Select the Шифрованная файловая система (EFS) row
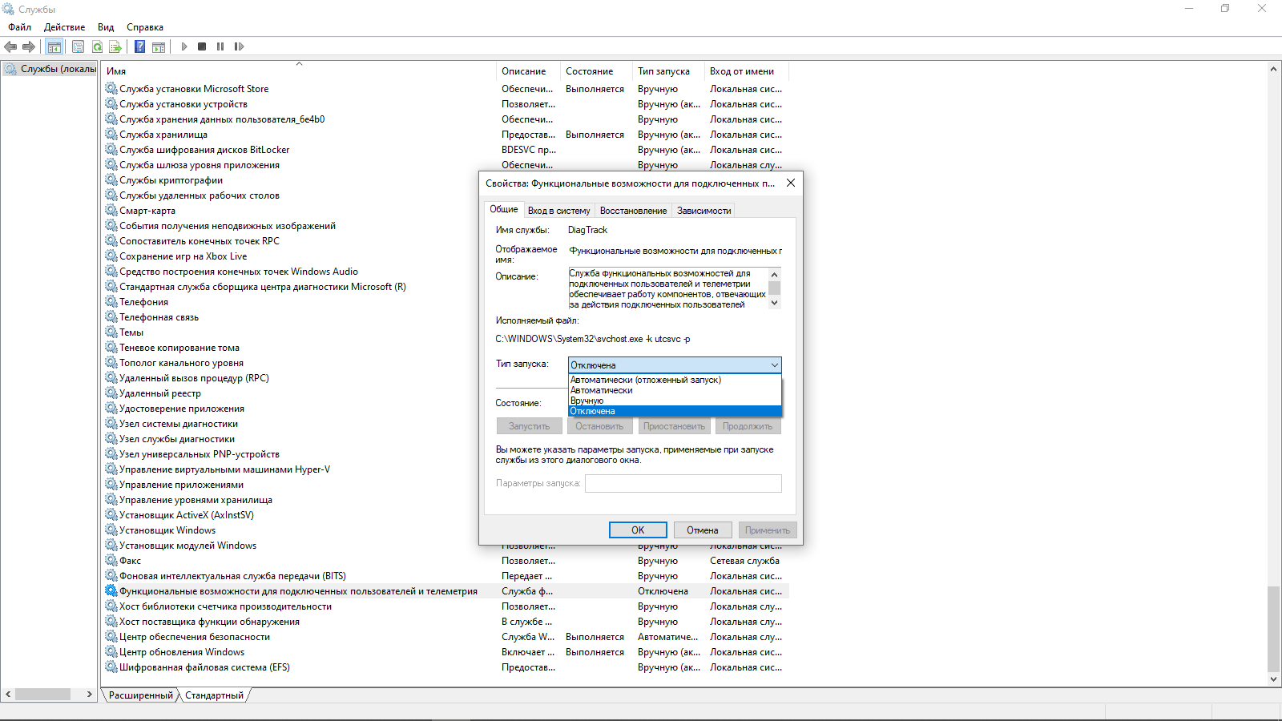This screenshot has width=1282, height=721. pyautogui.click(x=445, y=667)
